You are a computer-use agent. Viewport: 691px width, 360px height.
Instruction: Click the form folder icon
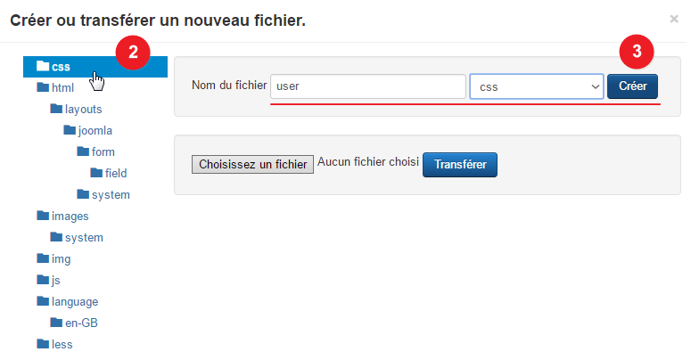point(83,151)
